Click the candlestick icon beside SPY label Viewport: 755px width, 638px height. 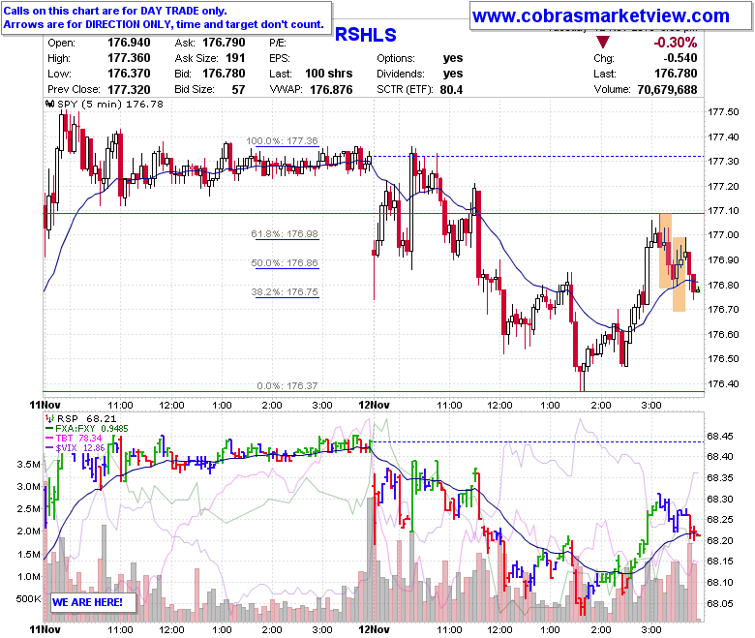click(49, 104)
